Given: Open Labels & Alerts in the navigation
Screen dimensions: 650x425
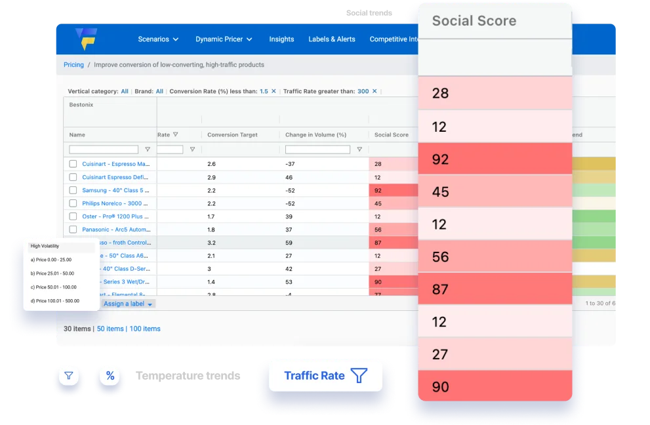Looking at the screenshot, I should tap(332, 39).
